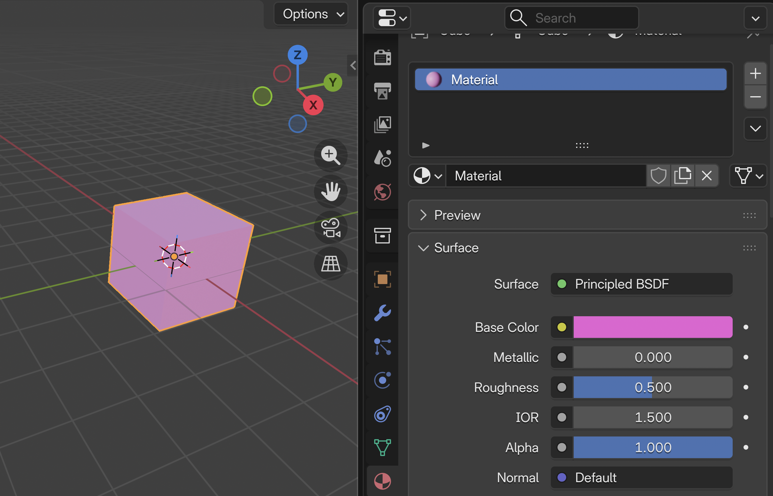773x496 pixels.
Task: Open the editor type dropdown in Properties
Action: tap(392, 17)
